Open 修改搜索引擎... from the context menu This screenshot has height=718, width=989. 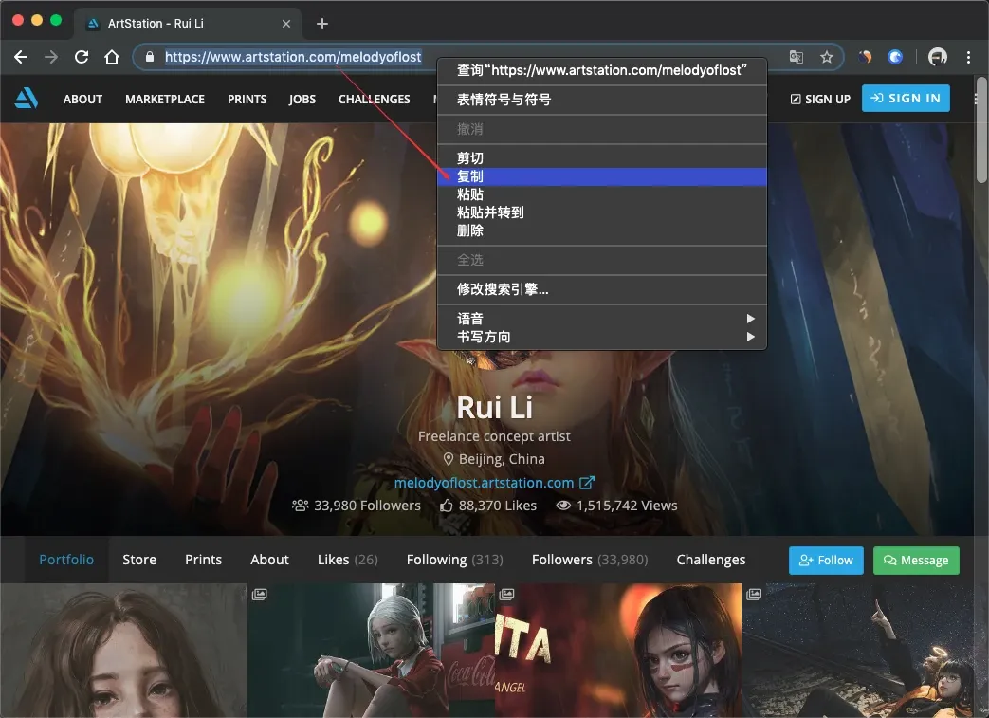602,289
